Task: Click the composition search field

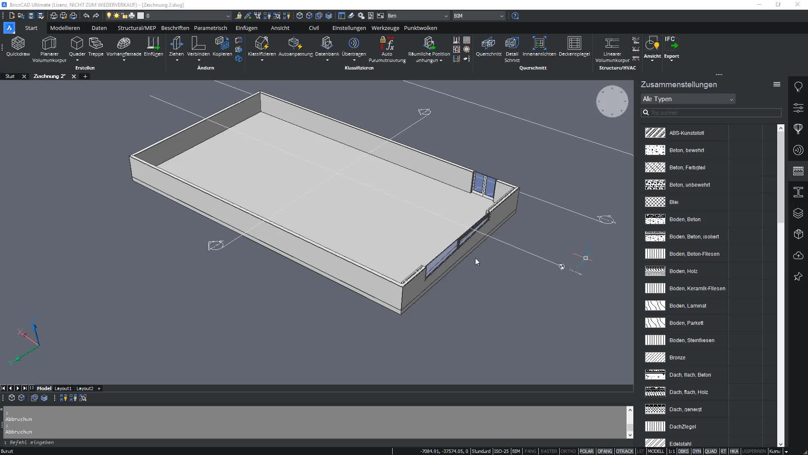Action: [x=711, y=112]
